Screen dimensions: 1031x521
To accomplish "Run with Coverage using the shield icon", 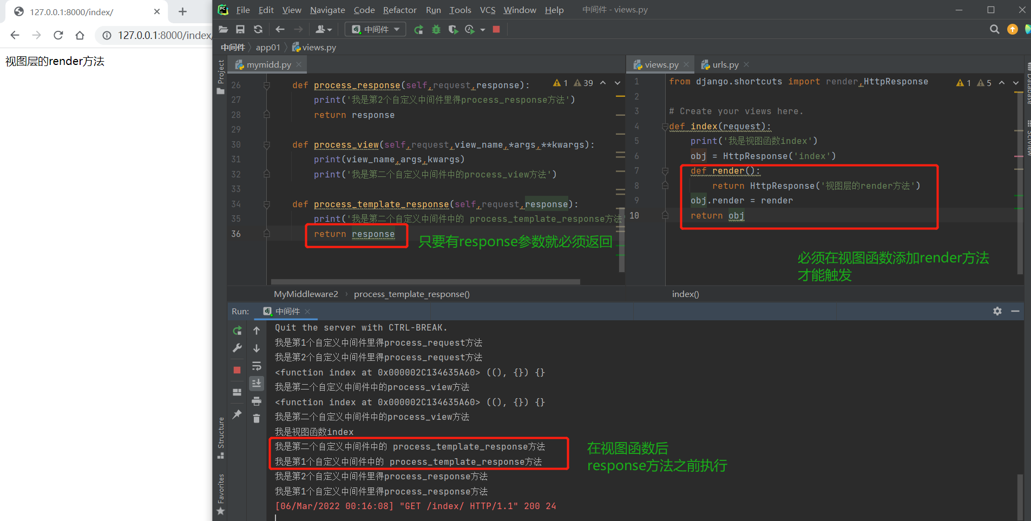I will [x=453, y=30].
